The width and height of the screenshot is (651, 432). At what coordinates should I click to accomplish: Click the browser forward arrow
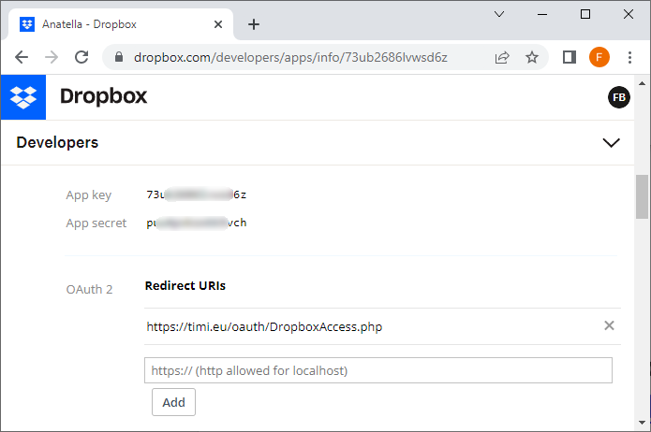click(x=52, y=57)
